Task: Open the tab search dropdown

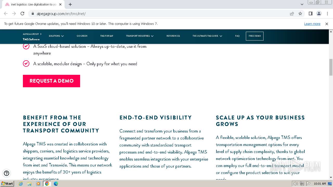Action: [302, 4]
